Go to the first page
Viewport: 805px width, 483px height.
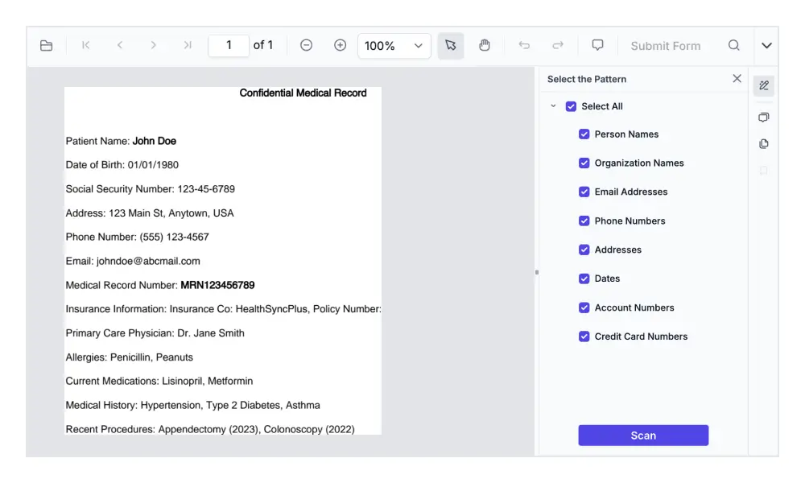click(x=86, y=46)
